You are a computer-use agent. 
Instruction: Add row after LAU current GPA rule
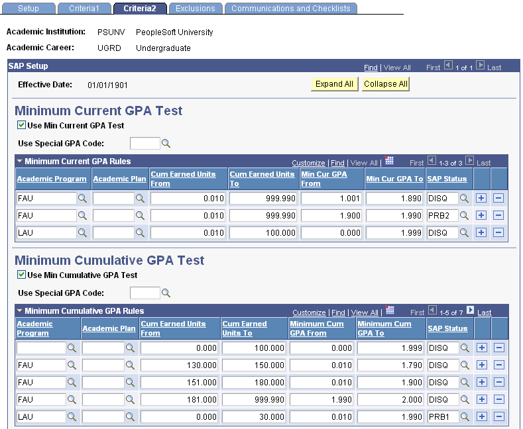click(x=481, y=232)
